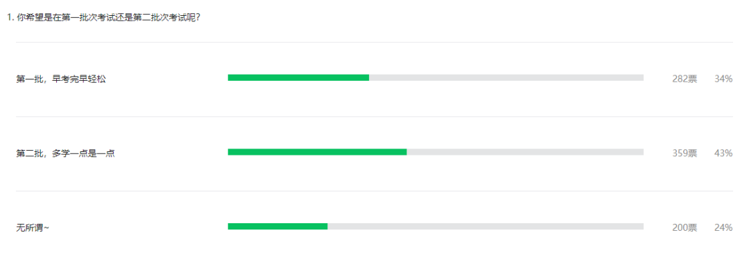Click the 24% percentage label

click(723, 228)
